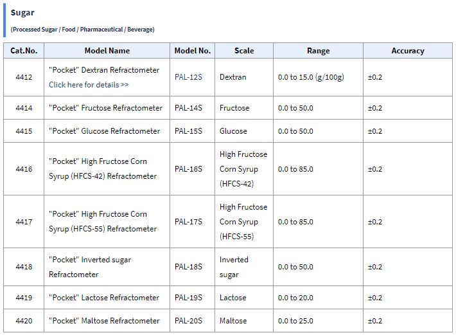Click the 0.0 to 15.0 (g/100g) range cell
456x335 pixels.
[x=318, y=77]
